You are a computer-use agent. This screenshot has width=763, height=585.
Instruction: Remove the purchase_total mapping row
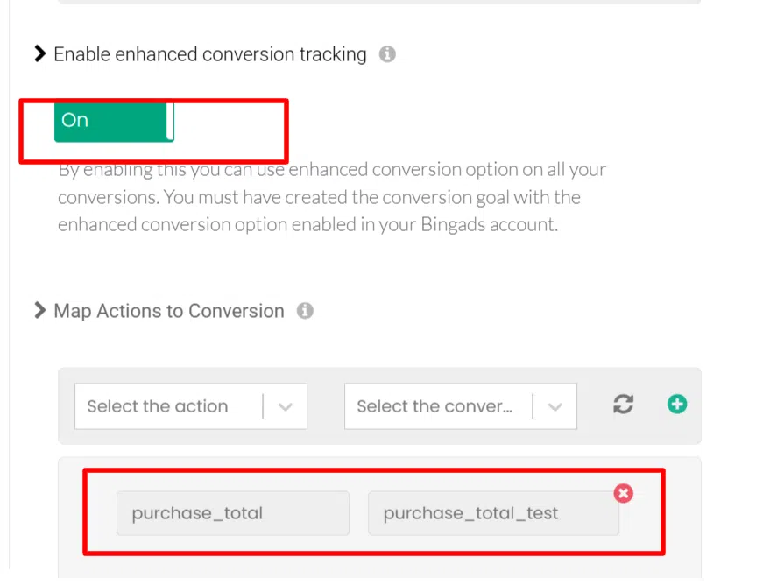[623, 493]
